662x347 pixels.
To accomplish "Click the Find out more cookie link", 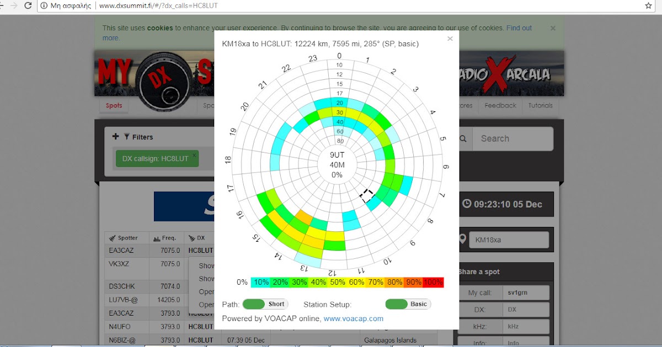I will (x=519, y=28).
